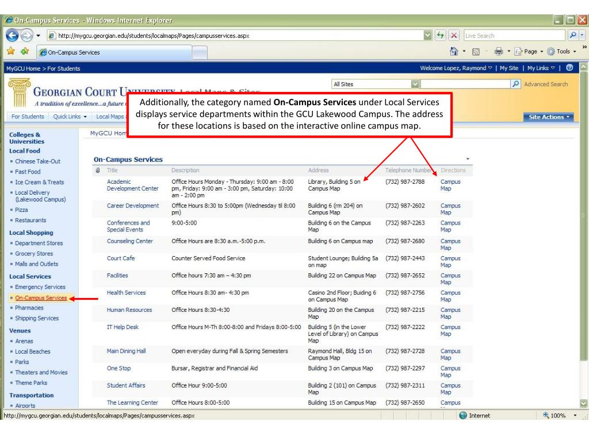Click the browser Forward arrow button
Image resolution: width=589 pixels, height=441 pixels.
[x=26, y=36]
